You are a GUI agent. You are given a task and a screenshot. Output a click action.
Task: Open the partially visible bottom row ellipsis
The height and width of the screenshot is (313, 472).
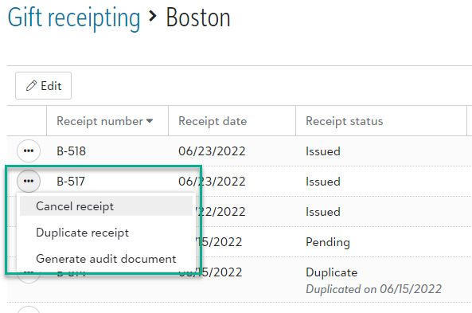coord(29,309)
